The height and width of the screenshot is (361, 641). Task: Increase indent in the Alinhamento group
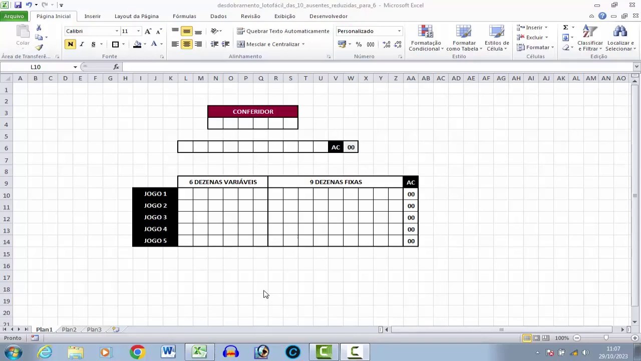pyautogui.click(x=225, y=44)
